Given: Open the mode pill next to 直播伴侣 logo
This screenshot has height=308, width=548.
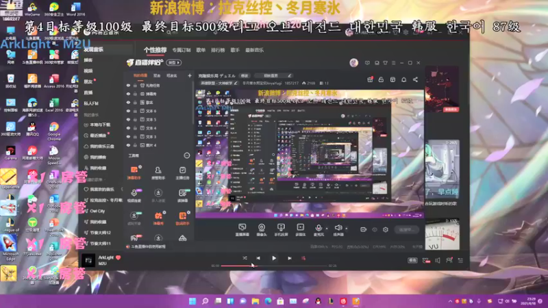Looking at the screenshot, I should pos(174,63).
